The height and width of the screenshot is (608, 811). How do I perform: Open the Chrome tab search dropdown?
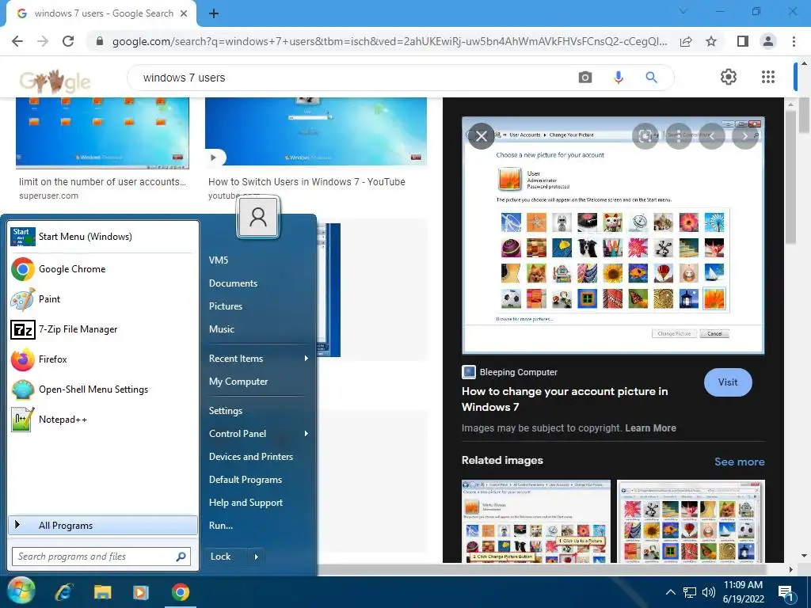pos(683,11)
